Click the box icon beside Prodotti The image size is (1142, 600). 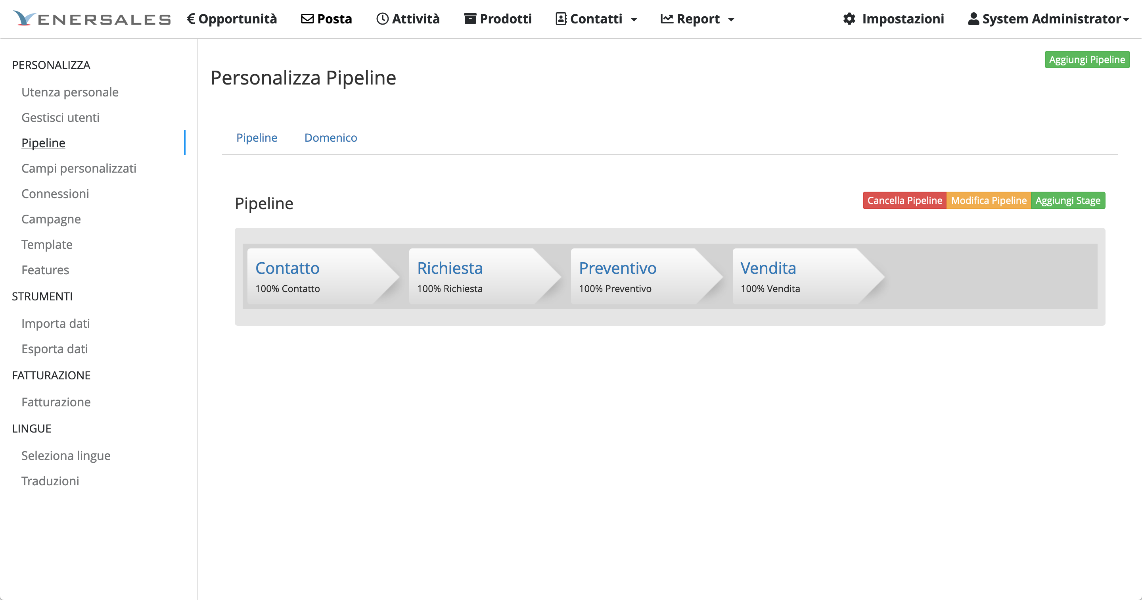470,19
